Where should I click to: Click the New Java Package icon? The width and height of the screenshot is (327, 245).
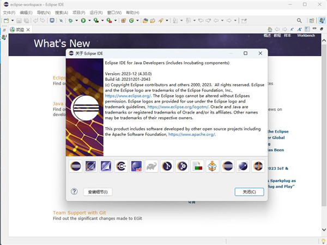(124, 21)
